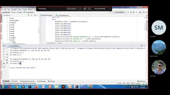Open the annotation pen in presenting bar

click(85, 9)
